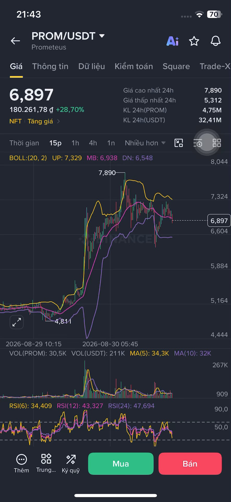The width and height of the screenshot is (231, 502).
Task: Tap the Wi-Fi icon in status bar
Action: (x=199, y=15)
